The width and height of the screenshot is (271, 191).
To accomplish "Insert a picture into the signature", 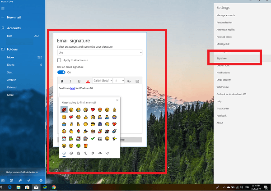I will 137,81.
